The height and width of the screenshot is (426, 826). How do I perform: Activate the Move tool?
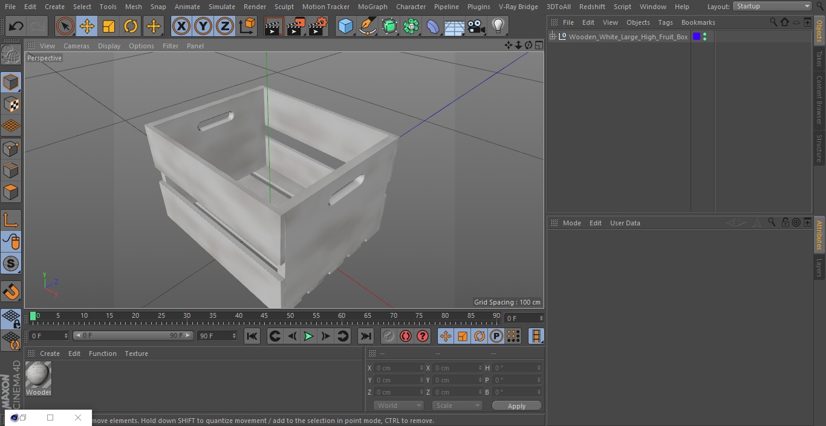coord(87,27)
